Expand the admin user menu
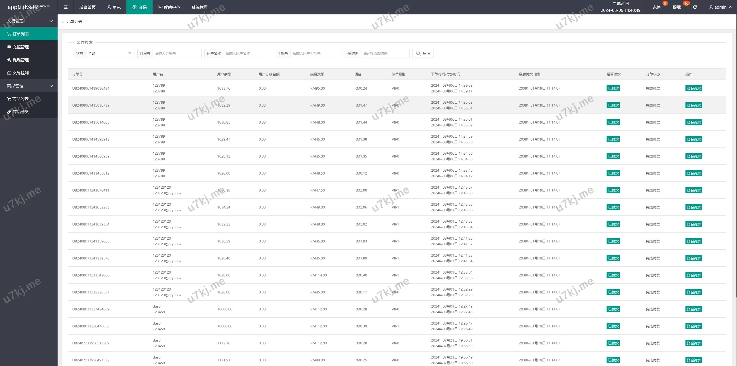 (x=721, y=7)
